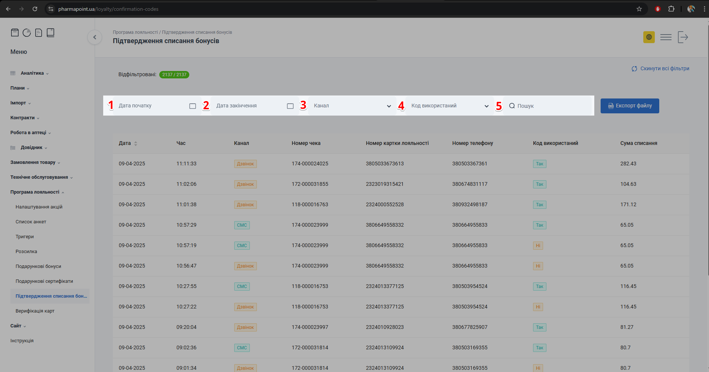Viewport: 709px width, 372px height.
Task: Open calendar for Дата початку field
Action: tap(193, 106)
